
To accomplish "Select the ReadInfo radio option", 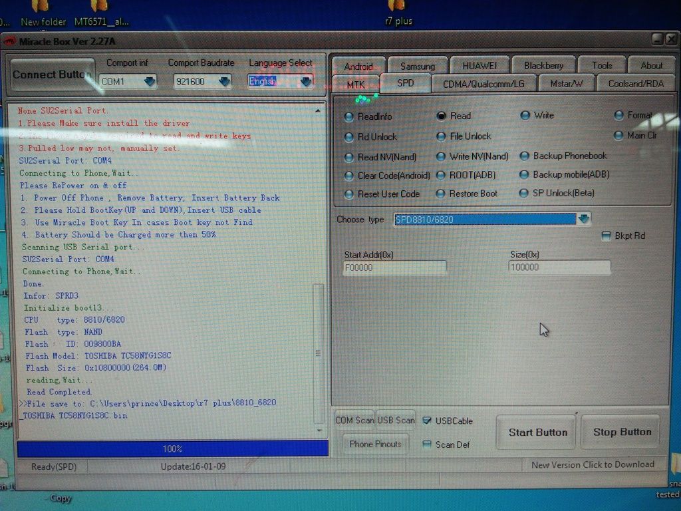I will click(x=368, y=116).
